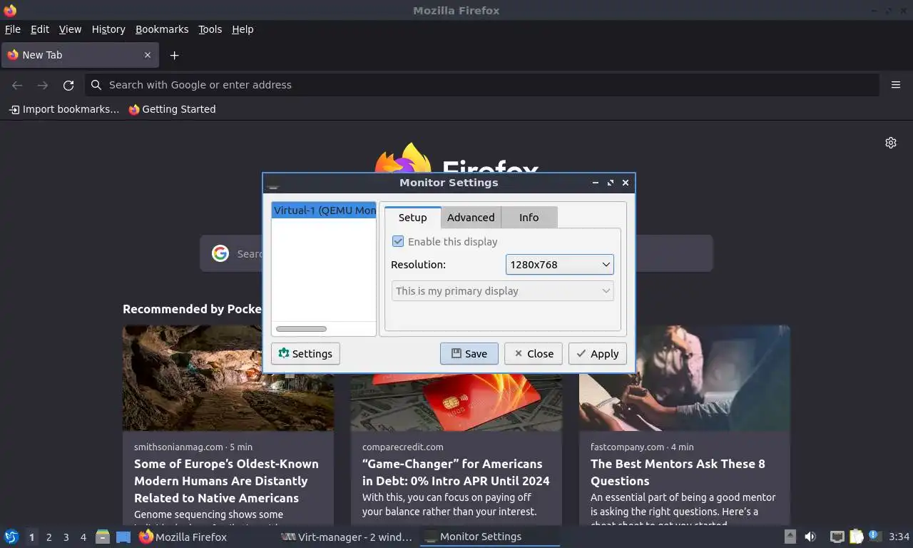Open the primary display position dropdown

click(503, 290)
